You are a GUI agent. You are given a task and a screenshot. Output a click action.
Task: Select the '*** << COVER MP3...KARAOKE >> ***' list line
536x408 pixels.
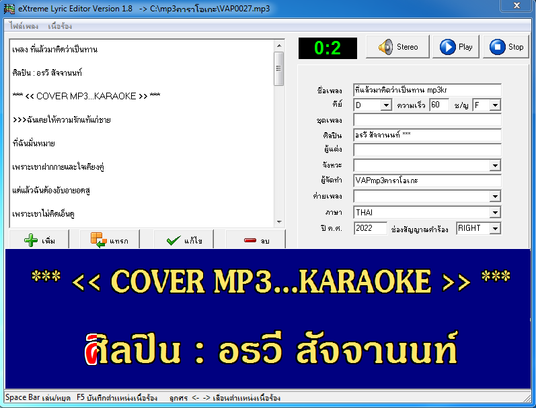pyautogui.click(x=86, y=96)
